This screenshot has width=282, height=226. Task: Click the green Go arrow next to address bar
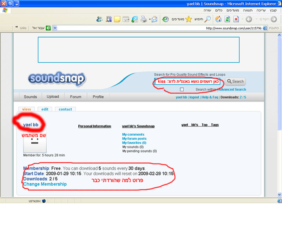(x=48, y=28)
